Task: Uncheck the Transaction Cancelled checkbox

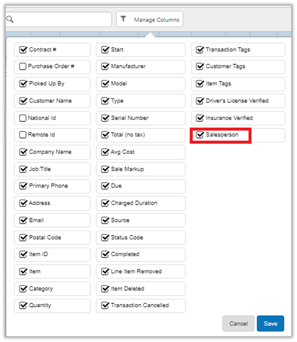Action: (x=105, y=305)
